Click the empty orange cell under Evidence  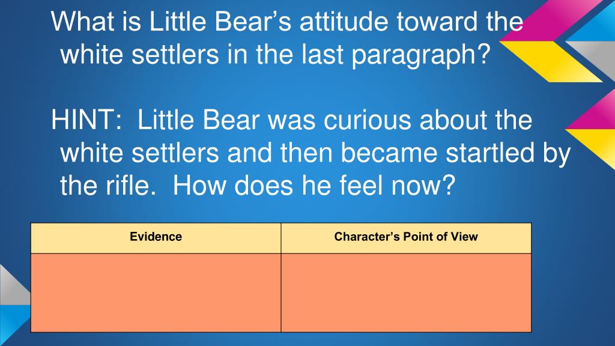(156, 293)
